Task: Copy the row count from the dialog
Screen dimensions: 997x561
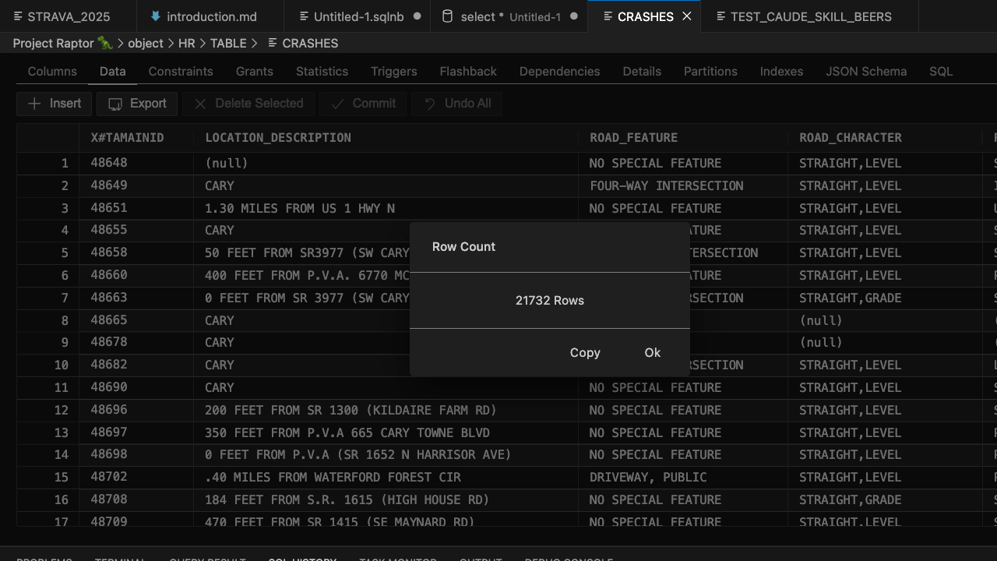Action: 584,352
